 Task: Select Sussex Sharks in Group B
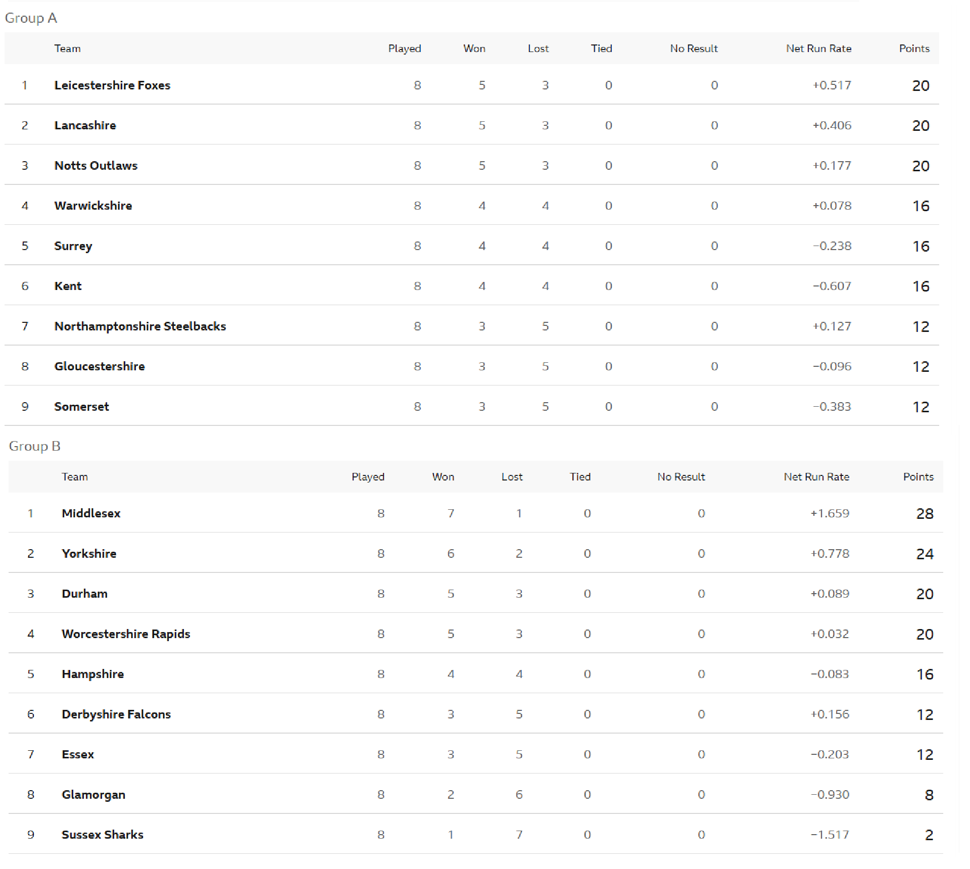click(103, 835)
